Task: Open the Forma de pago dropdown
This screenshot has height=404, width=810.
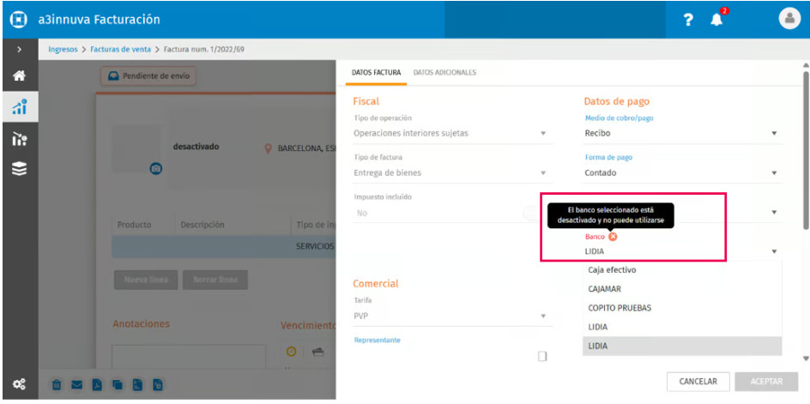Action: pos(683,172)
